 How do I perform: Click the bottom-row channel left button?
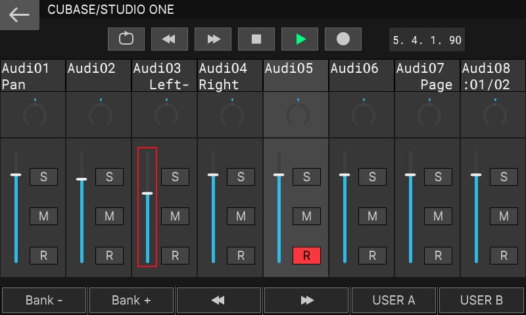pos(219,301)
